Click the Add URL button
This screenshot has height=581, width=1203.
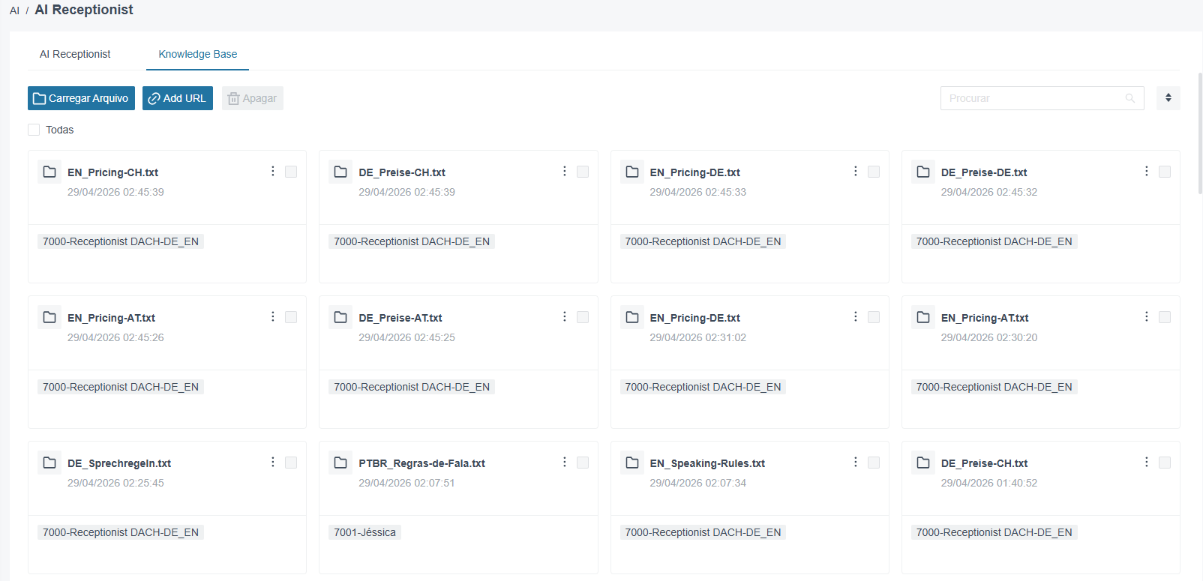coord(178,98)
